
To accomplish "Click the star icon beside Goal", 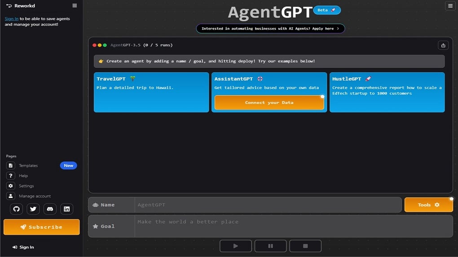I will point(95,226).
